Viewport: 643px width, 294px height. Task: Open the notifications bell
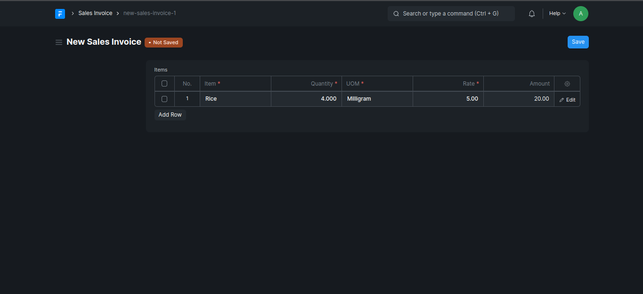(x=532, y=14)
